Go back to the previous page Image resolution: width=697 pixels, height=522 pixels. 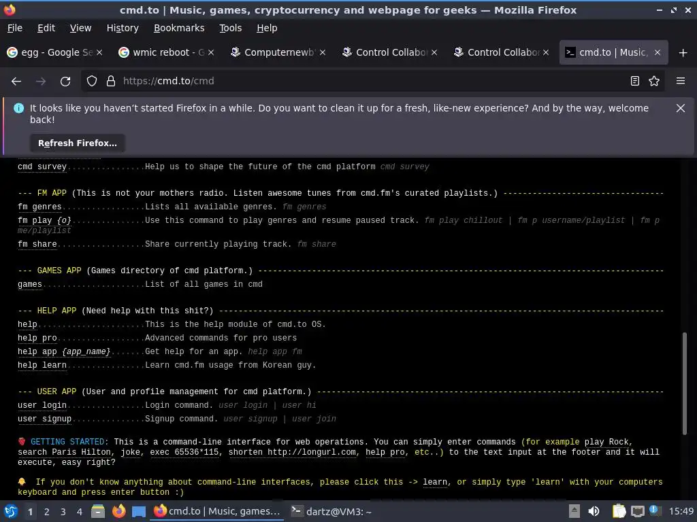coord(16,82)
